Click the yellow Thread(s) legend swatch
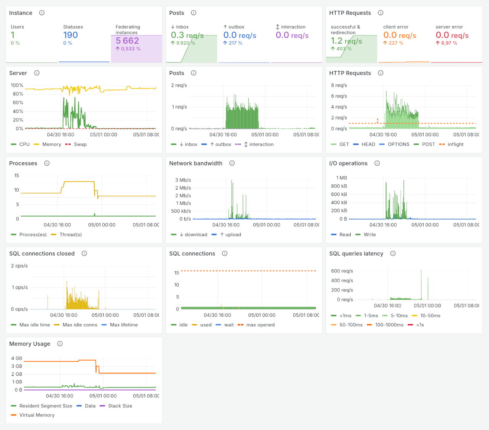The height and width of the screenshot is (430, 489). point(53,235)
